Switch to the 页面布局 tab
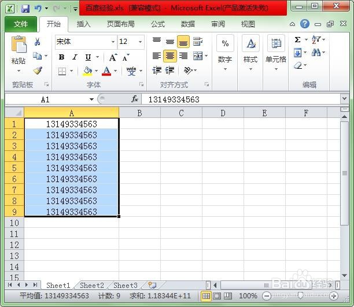 coord(121,24)
